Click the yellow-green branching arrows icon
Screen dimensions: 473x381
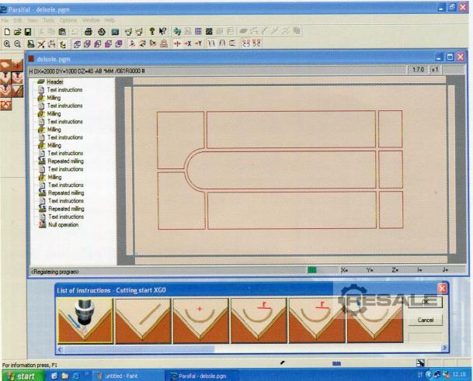pos(63,44)
